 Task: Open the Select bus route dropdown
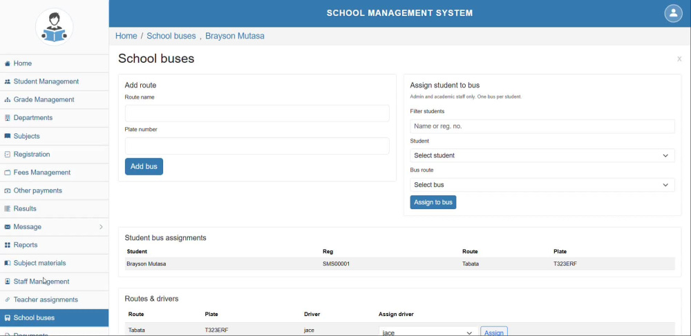point(542,185)
